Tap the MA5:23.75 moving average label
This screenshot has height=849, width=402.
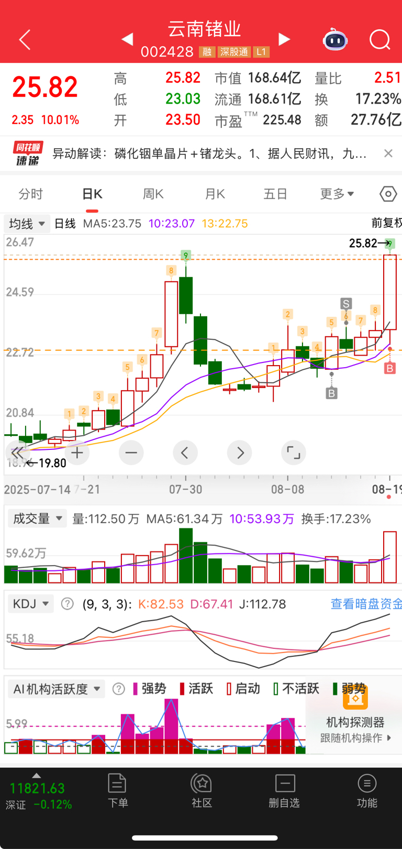coord(112,224)
